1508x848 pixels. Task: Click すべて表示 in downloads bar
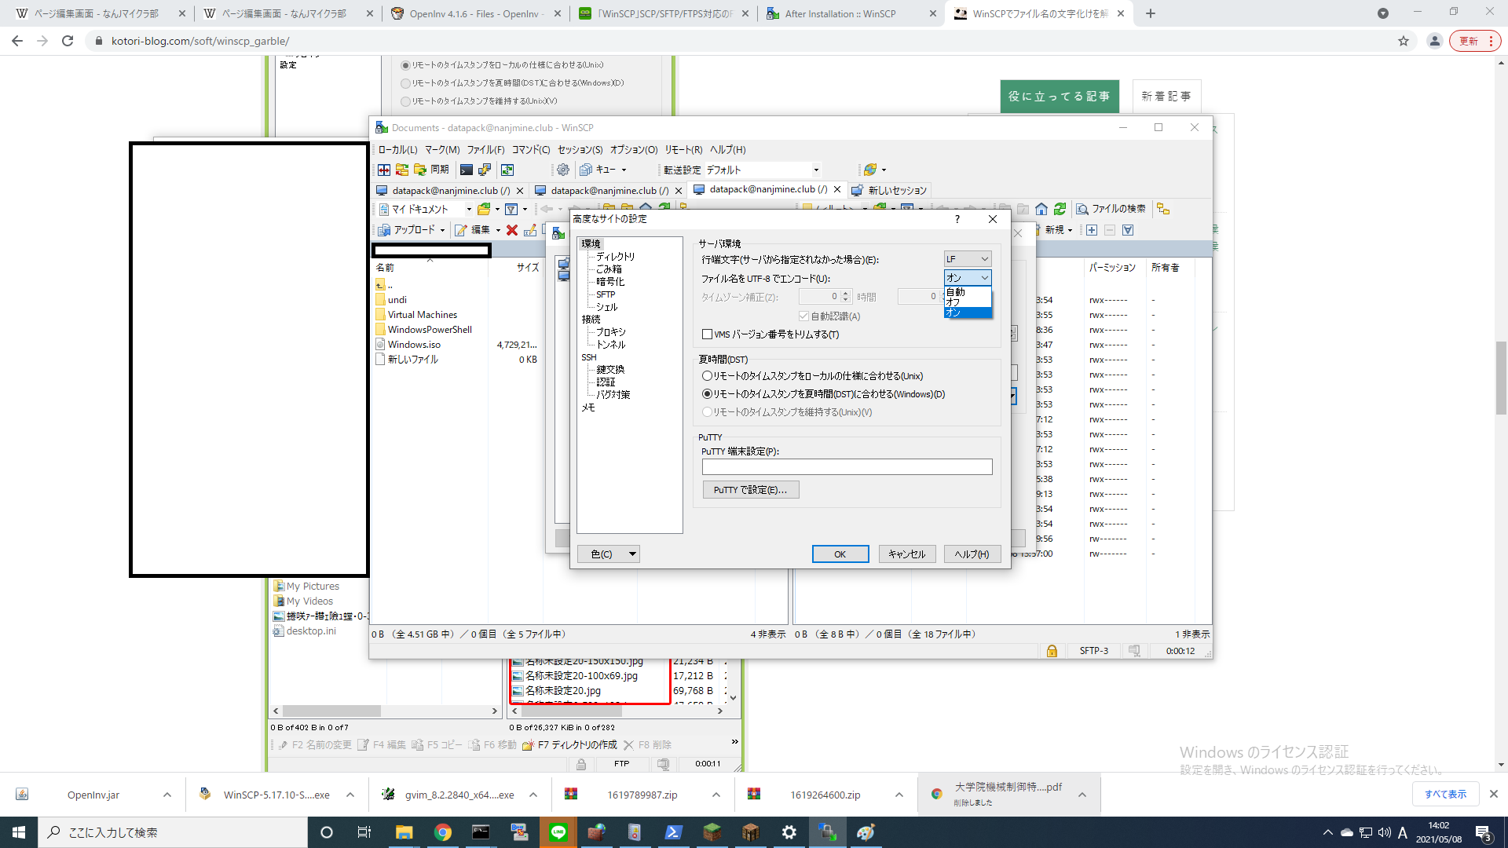(x=1445, y=795)
